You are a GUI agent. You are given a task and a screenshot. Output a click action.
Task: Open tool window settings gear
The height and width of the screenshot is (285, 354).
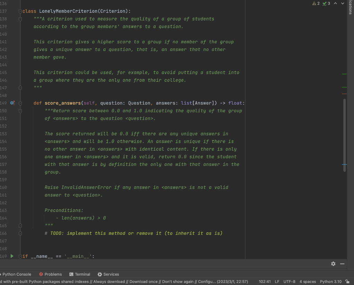[333, 264]
